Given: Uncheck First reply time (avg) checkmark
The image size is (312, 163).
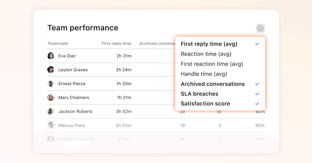Looking at the screenshot, I should pyautogui.click(x=257, y=44).
